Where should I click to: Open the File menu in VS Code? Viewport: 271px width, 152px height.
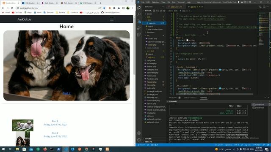(x=143, y=2)
